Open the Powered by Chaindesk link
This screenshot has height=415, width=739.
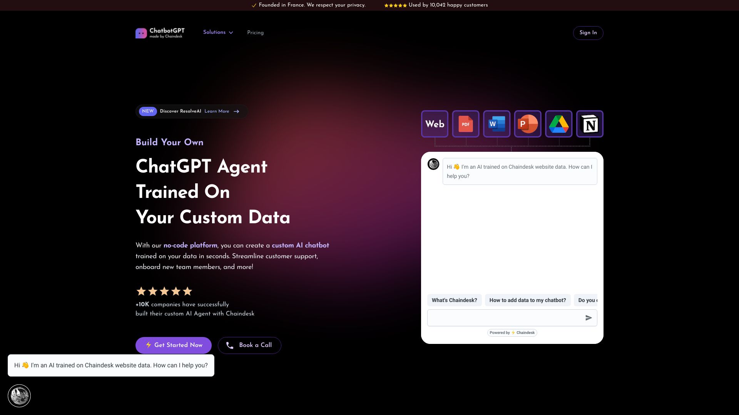[512, 333]
